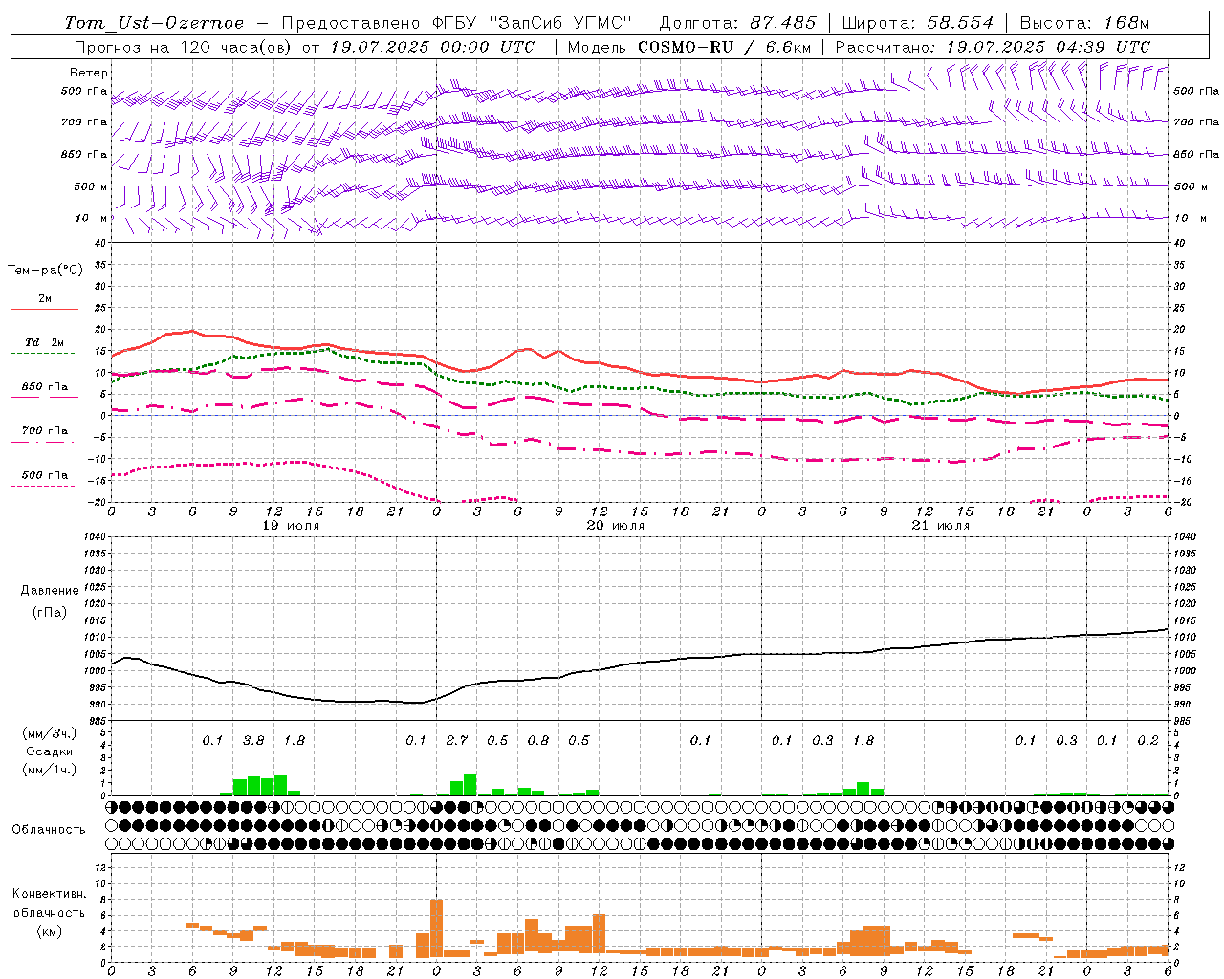Click the 'Td 2м' dew point legend entry
This screenshot has width=1224, height=979.
45,342
